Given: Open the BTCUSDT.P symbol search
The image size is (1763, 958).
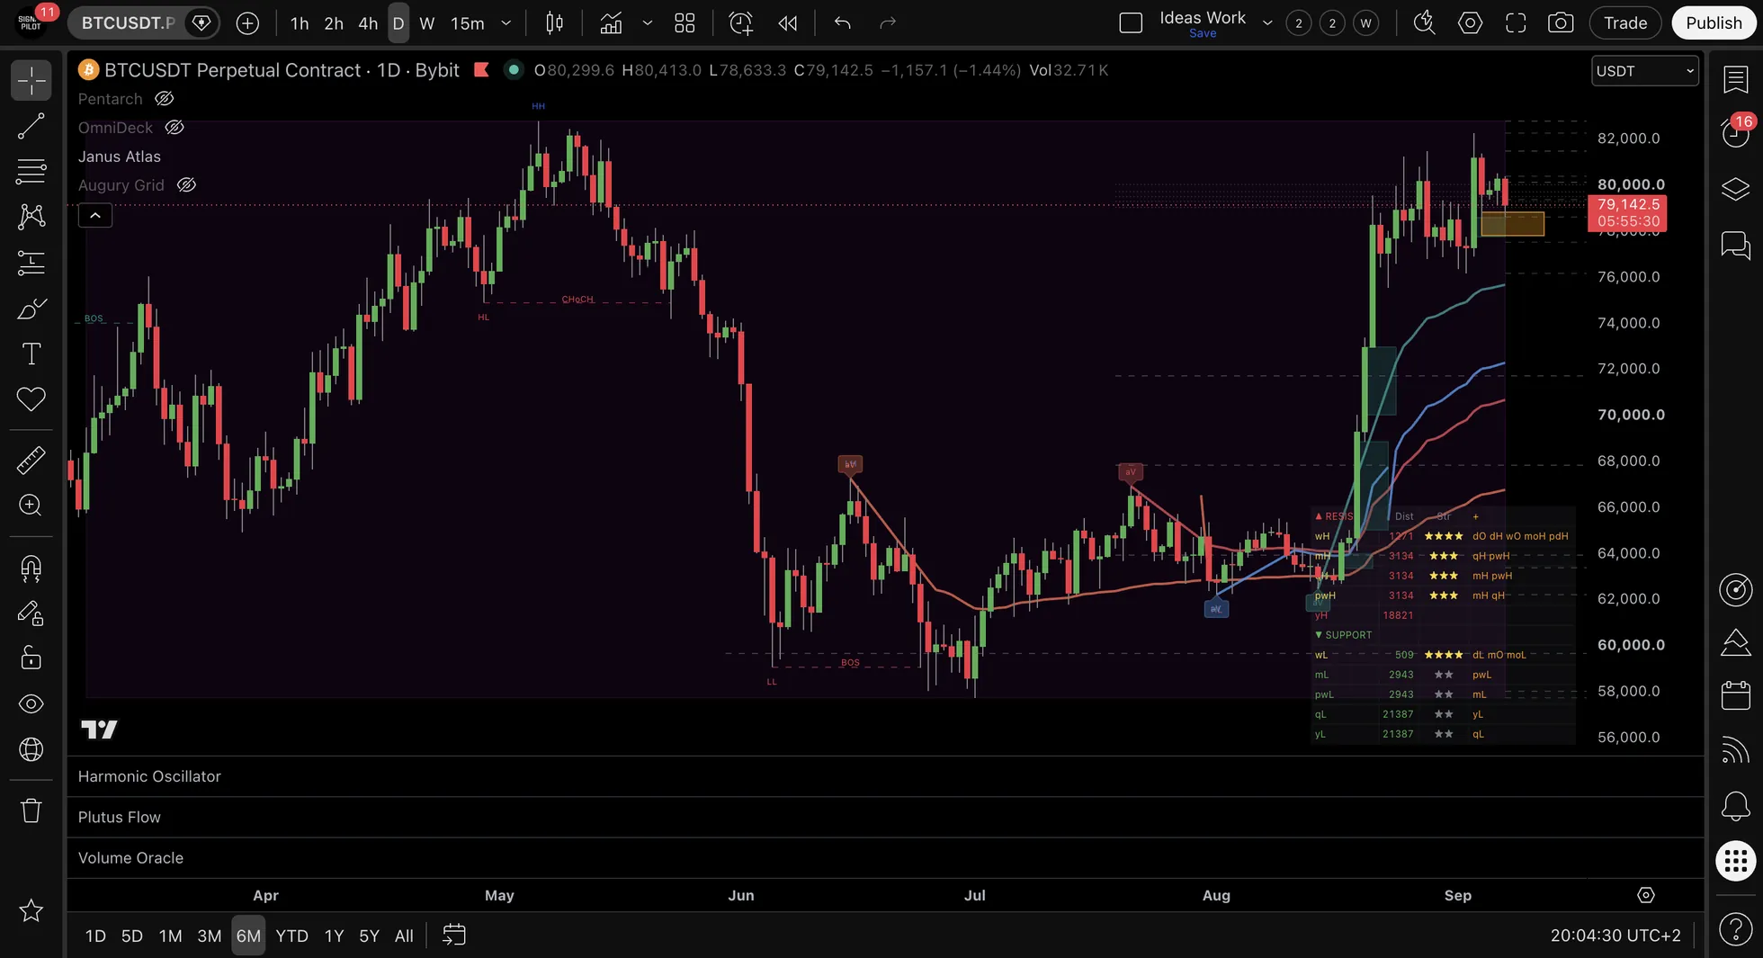Looking at the screenshot, I should (x=128, y=23).
